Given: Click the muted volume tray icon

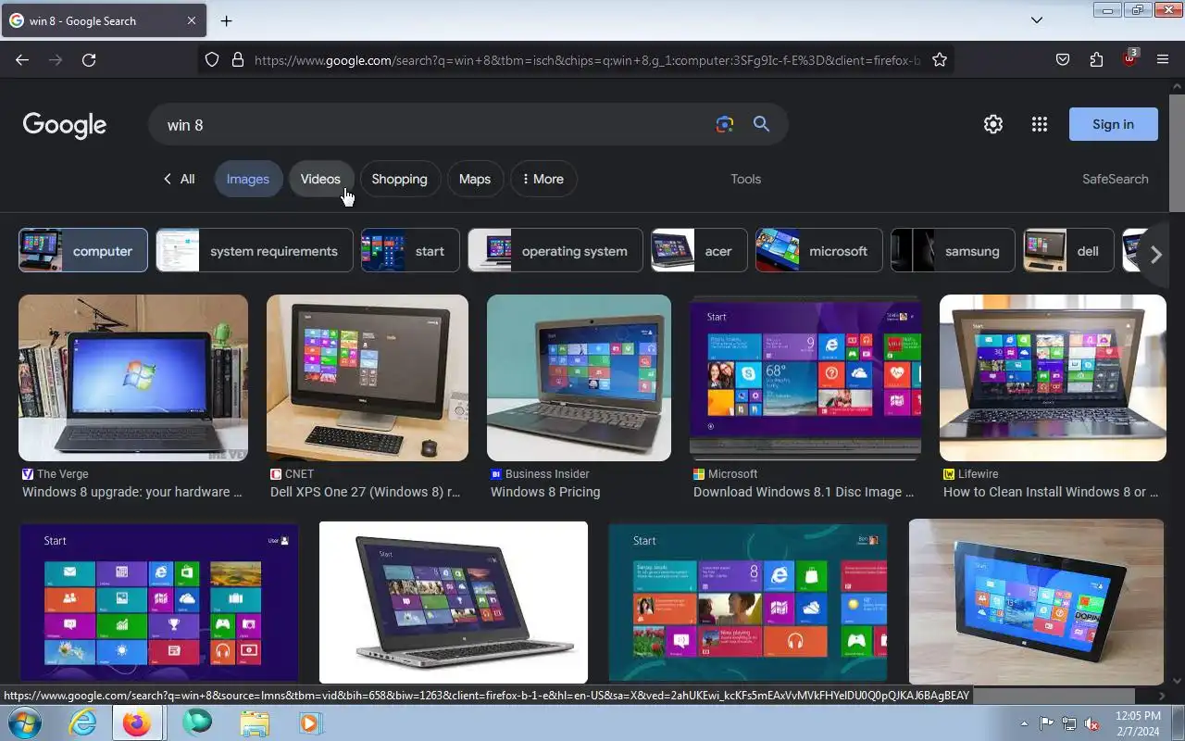Looking at the screenshot, I should 1092,723.
